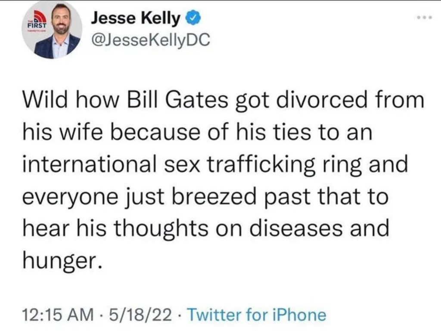Click the 5/18/22 date
Screen dimensions: 441x331
140,315
